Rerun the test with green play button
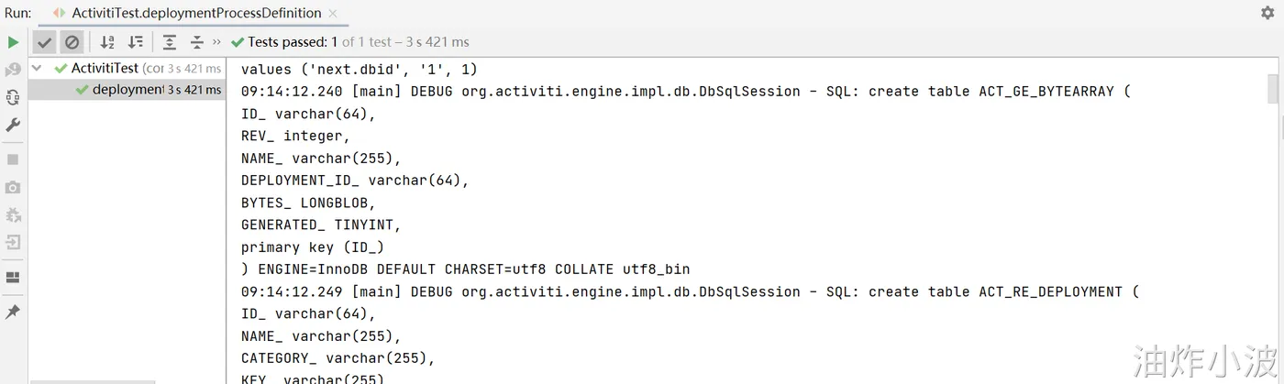1284x384 pixels. 13,42
